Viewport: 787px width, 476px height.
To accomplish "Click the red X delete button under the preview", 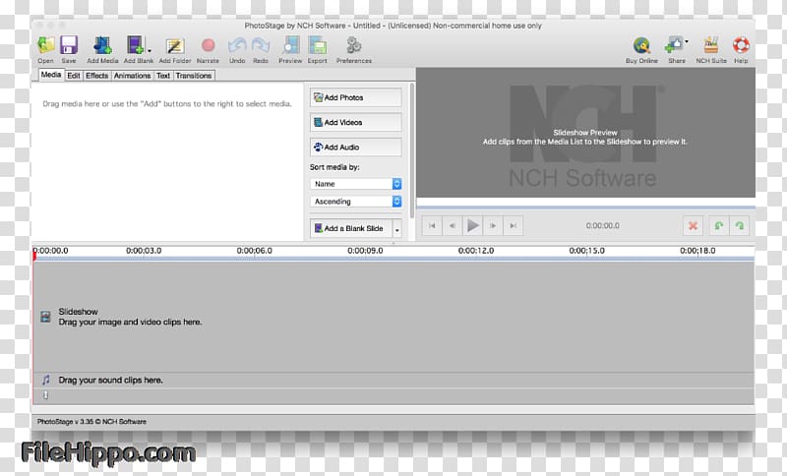I will tap(693, 226).
